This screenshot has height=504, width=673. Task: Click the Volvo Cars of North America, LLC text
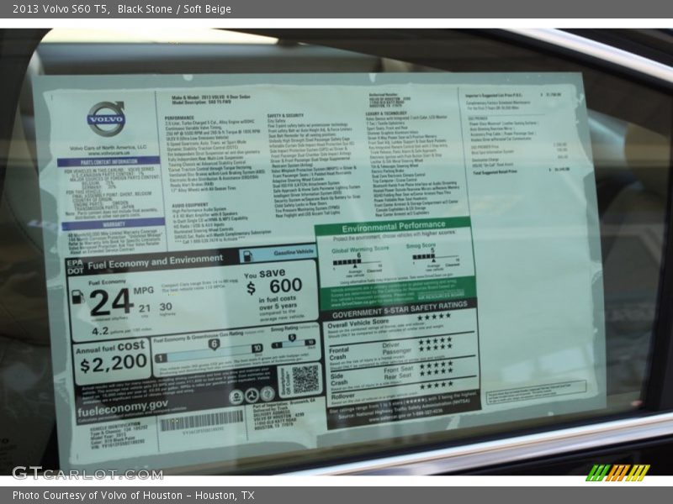(109, 148)
